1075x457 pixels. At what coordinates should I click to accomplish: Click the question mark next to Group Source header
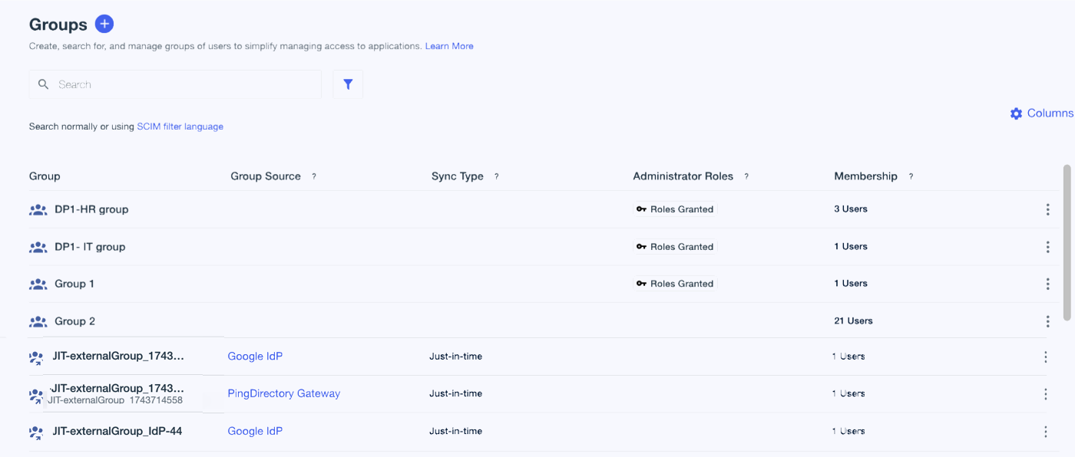[313, 176]
